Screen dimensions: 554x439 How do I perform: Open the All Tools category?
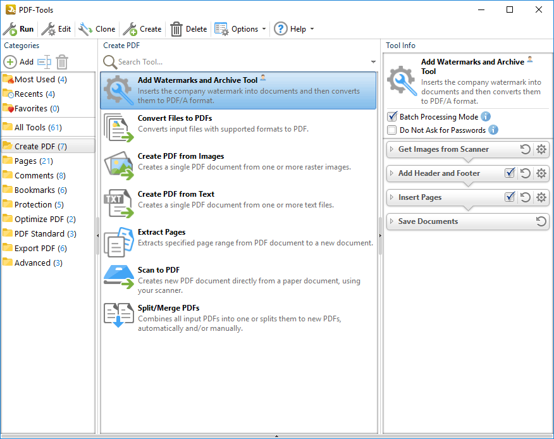click(29, 127)
